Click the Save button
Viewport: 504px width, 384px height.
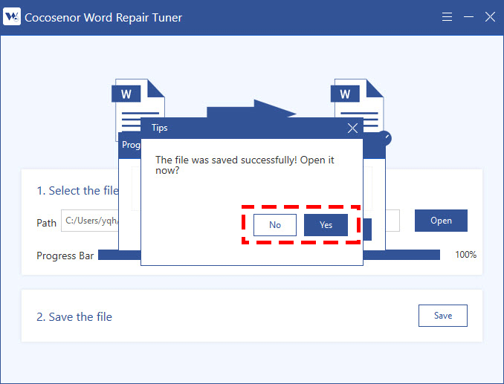tap(443, 316)
